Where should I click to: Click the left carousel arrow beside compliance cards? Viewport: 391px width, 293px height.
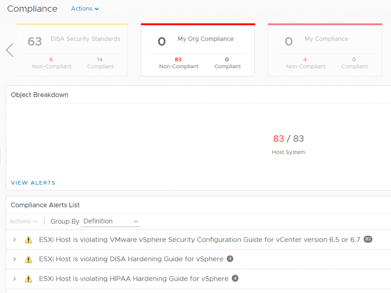coord(10,50)
